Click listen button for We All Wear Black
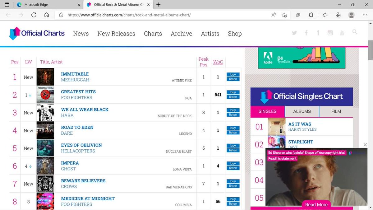The image size is (373, 210). (233, 115)
